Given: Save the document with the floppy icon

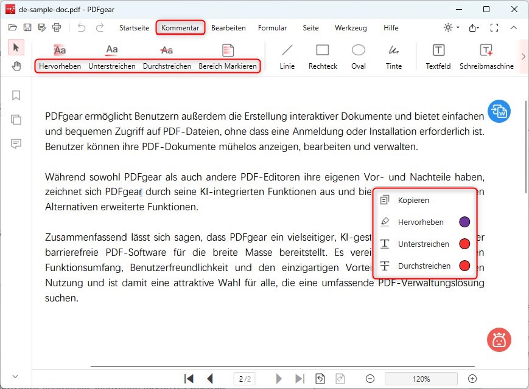Looking at the screenshot, I should tap(27, 27).
